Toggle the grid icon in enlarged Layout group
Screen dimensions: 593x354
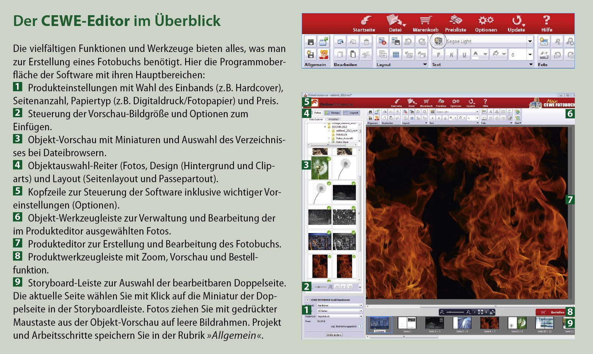(396, 55)
